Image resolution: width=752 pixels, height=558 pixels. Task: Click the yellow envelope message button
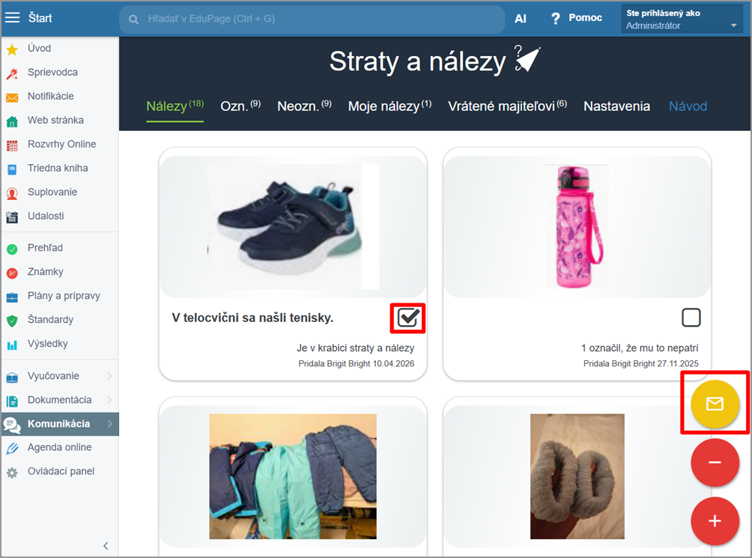pos(715,404)
